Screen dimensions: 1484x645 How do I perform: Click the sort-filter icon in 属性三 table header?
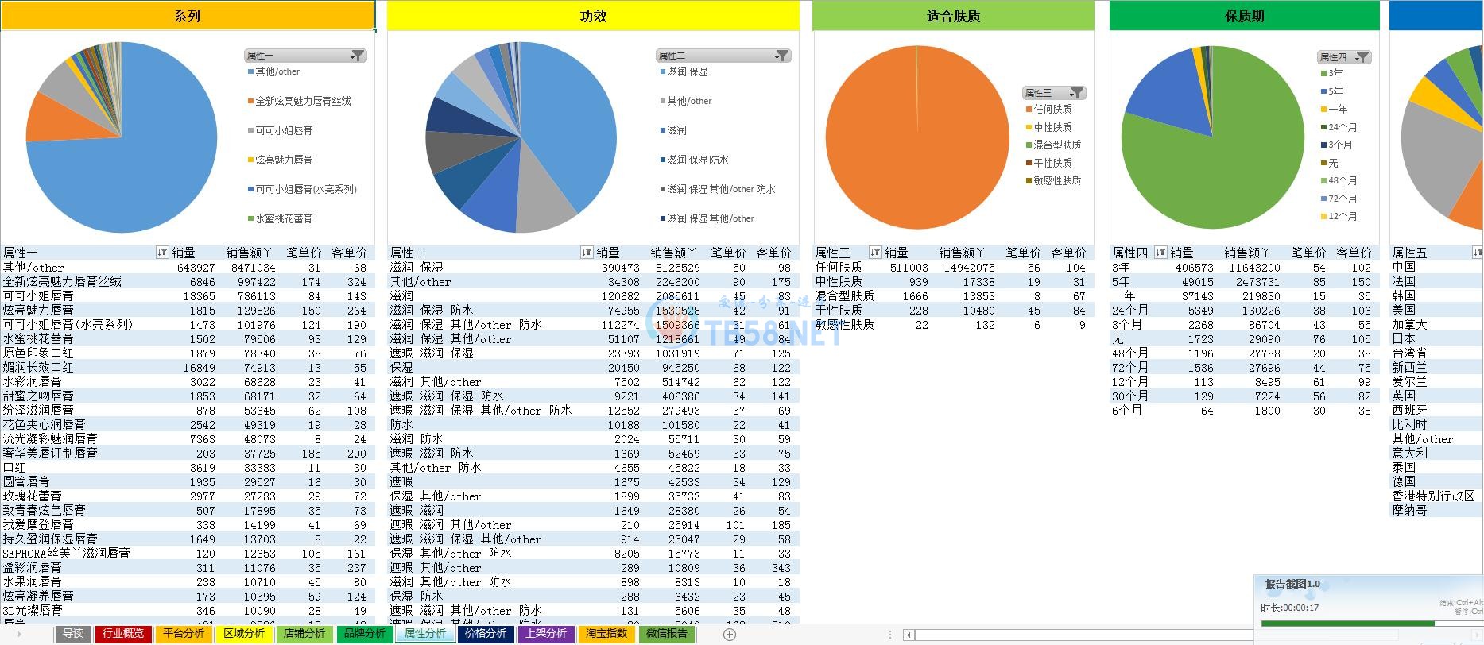point(875,253)
